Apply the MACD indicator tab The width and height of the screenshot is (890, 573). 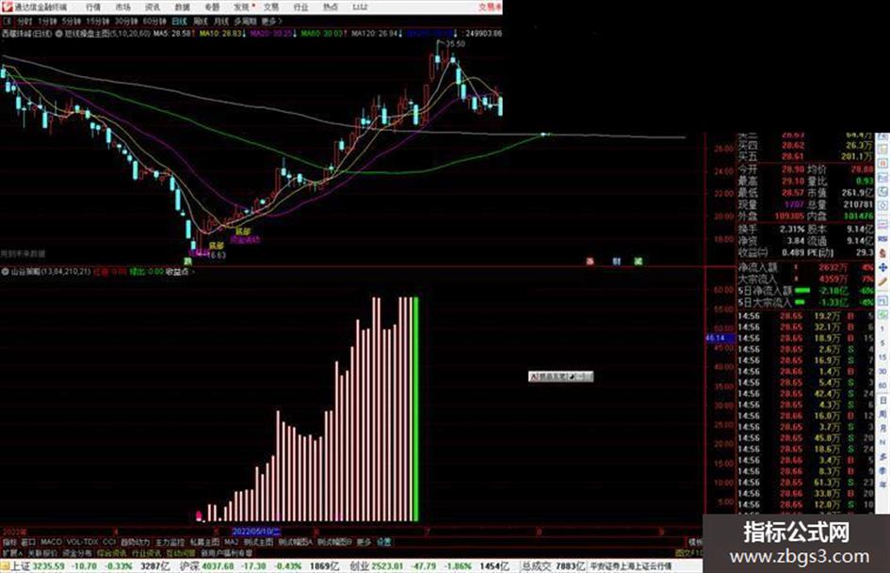point(51,542)
